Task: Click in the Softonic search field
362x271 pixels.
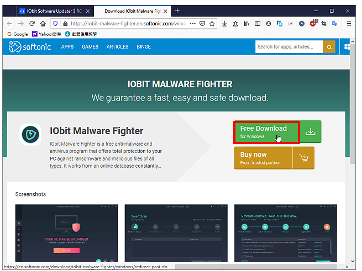Action: coord(289,47)
